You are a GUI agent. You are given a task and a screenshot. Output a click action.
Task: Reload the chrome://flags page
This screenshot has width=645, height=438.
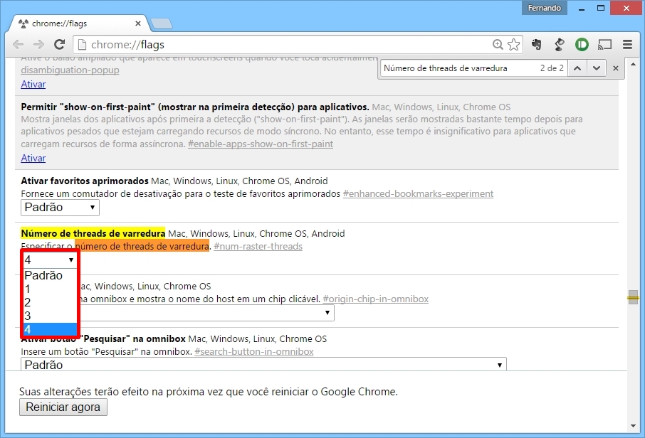60,44
